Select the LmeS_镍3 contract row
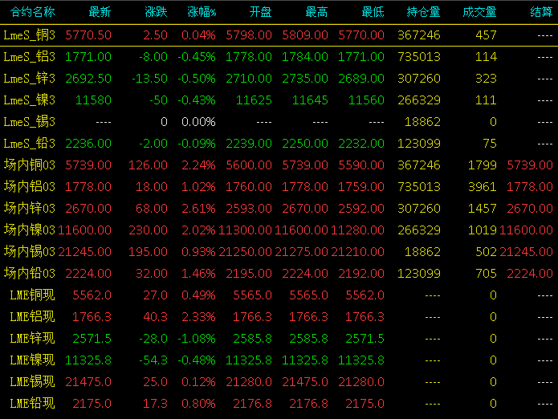 point(279,100)
